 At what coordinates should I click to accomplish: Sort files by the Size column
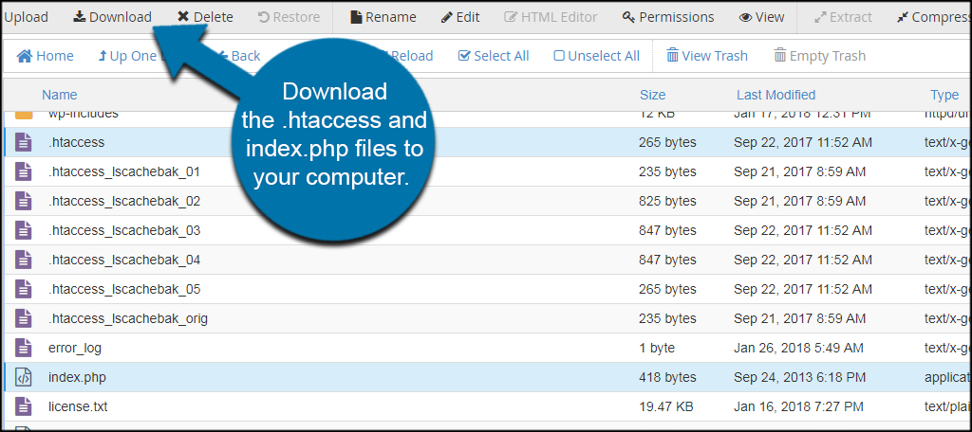(653, 95)
